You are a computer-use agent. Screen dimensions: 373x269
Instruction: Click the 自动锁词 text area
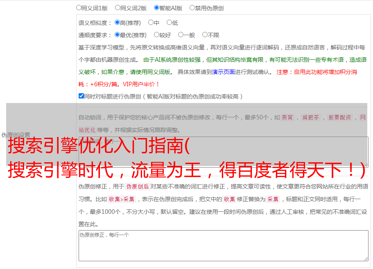[223, 151]
